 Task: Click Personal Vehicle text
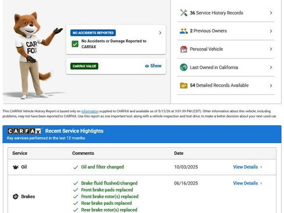coord(207,49)
